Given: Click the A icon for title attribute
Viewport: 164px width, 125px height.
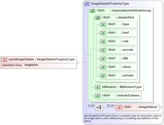Looking at the screenshot, I should pyautogui.click(x=103, y=59).
